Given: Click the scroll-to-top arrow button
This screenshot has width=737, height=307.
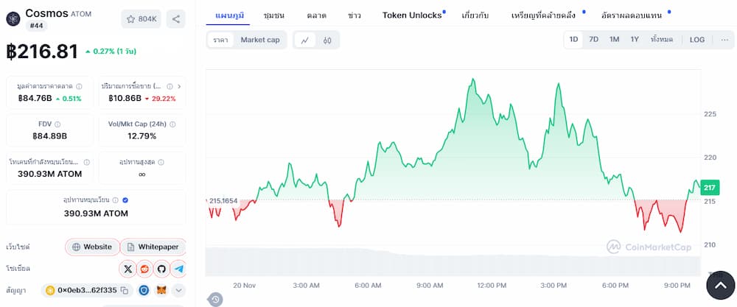Looking at the screenshot, I should (x=721, y=286).
